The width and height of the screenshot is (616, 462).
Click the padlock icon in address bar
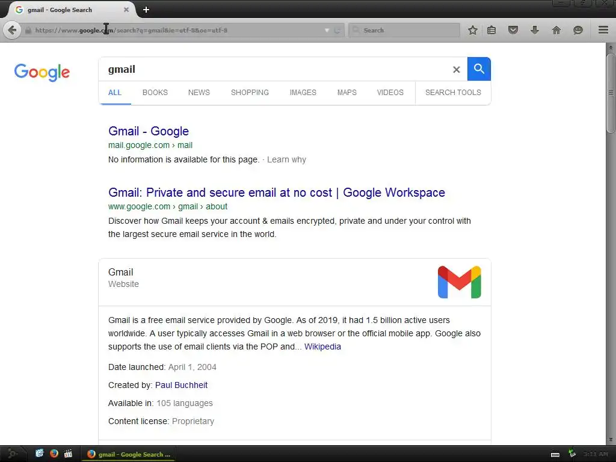(x=28, y=30)
